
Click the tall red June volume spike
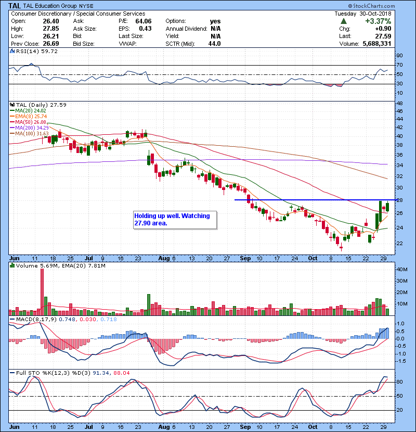click(42, 292)
